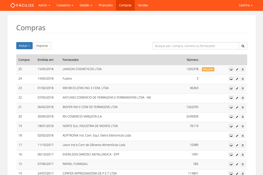Edit purchase 20 RN COMERCIO pencil icon
Screen dimensions: 263x175
coord(237,117)
